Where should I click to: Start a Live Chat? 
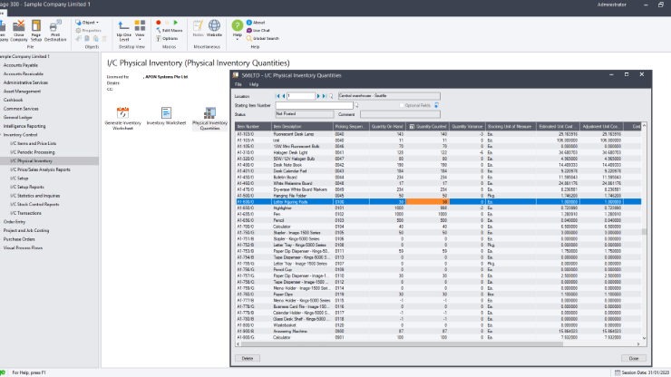pyautogui.click(x=258, y=31)
